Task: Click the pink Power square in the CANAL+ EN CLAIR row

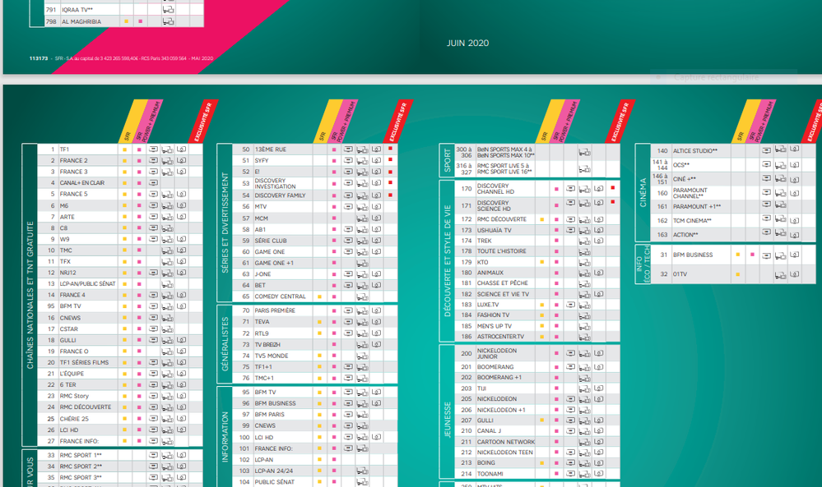Action: [x=139, y=183]
